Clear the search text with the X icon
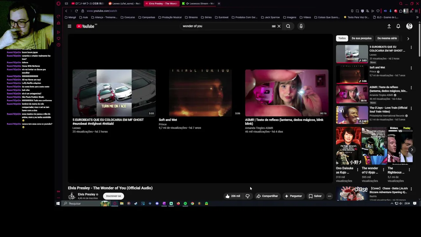 [x=279, y=26]
